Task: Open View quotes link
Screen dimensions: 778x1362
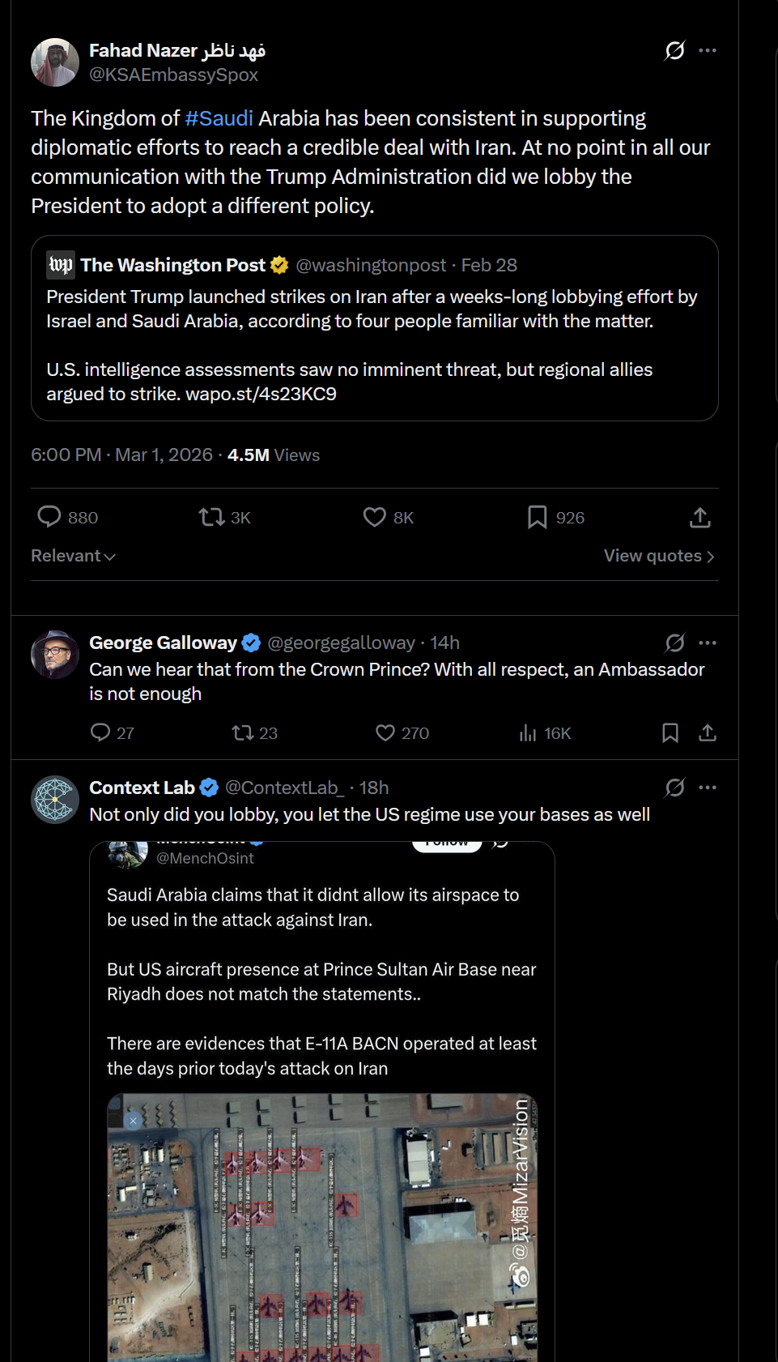Action: point(658,556)
